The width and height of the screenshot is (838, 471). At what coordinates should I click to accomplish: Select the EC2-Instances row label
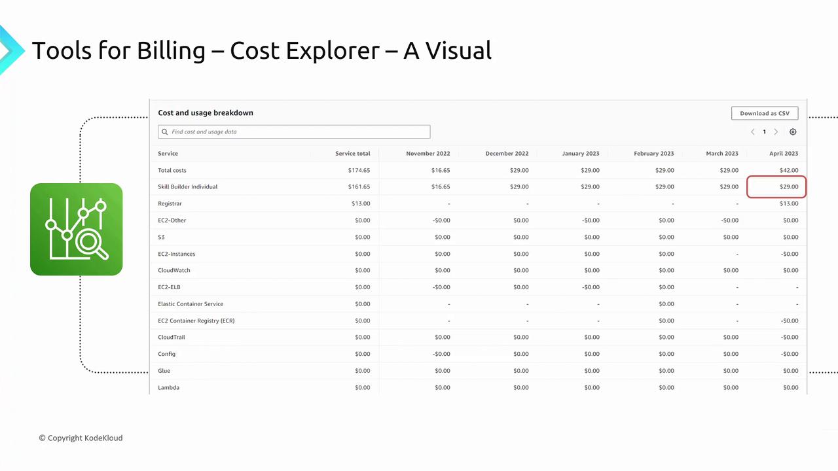point(177,254)
